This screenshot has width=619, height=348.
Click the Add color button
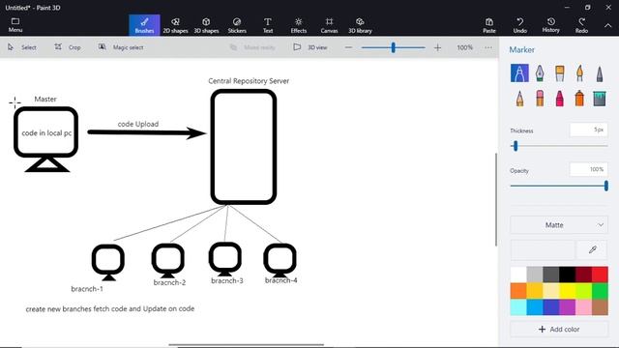point(559,329)
